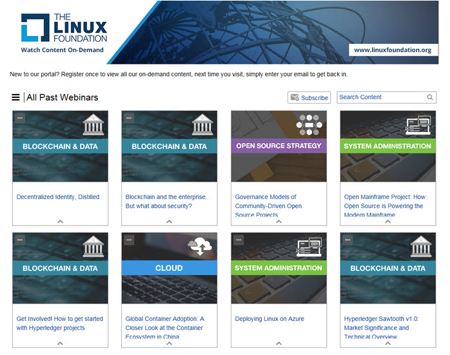Open Open Mainframe Project webinar link
450x355 pixels.
385,206
